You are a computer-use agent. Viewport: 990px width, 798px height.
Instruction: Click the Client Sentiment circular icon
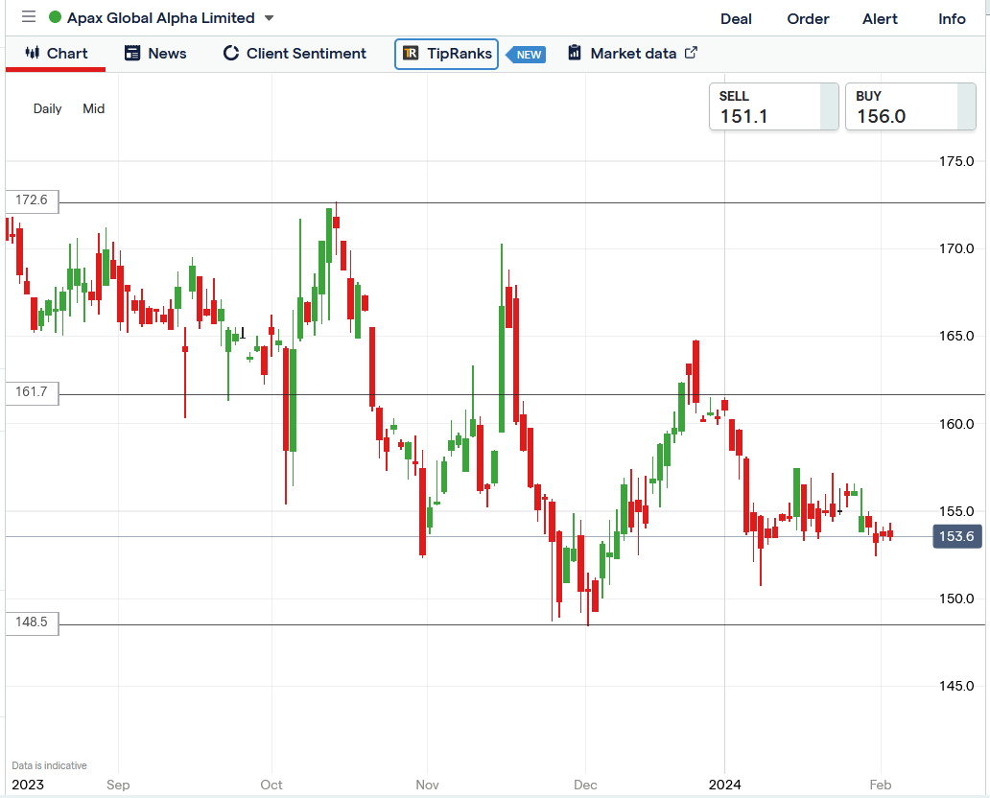231,53
